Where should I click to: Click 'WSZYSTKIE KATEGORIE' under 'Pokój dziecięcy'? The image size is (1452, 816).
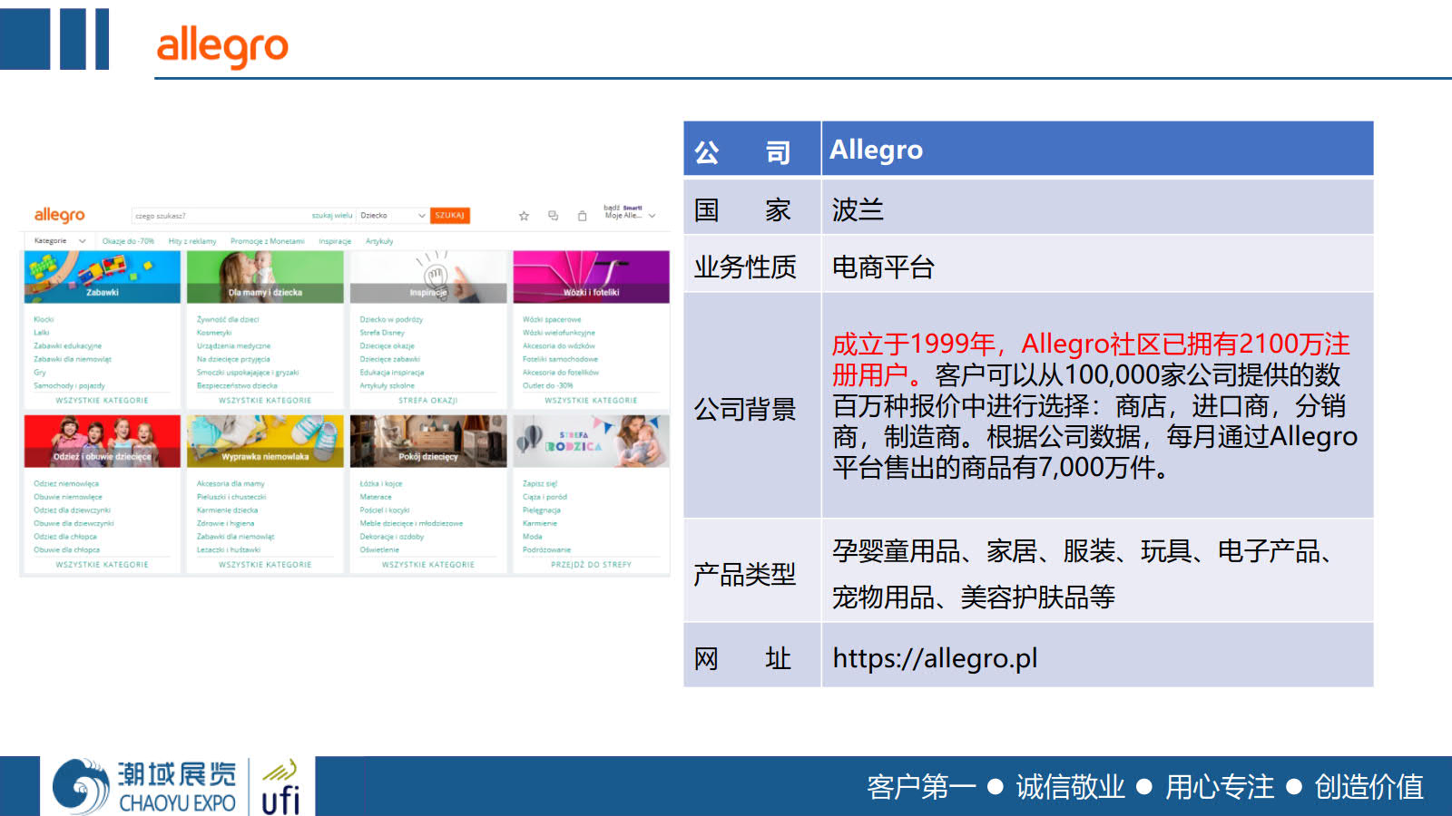428,564
